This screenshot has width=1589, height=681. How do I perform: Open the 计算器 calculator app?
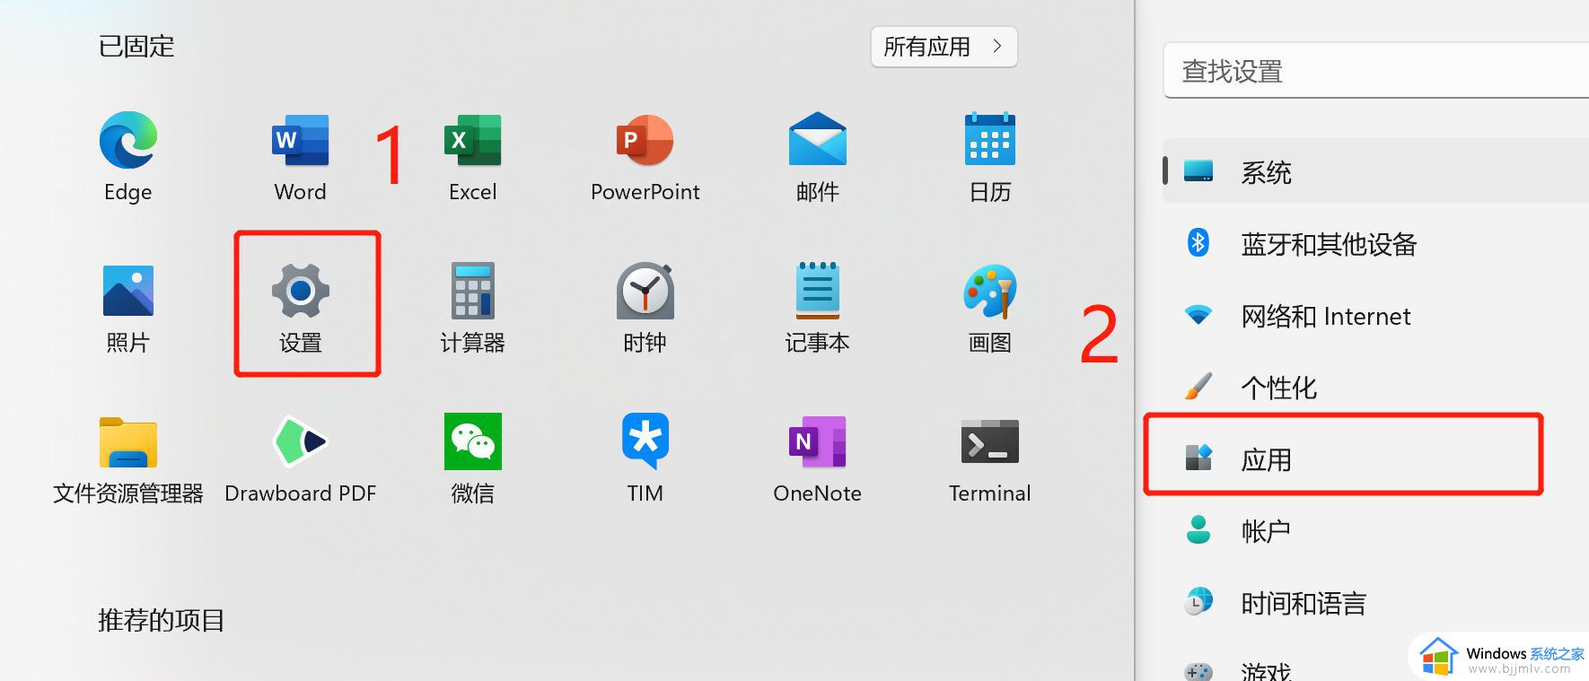472,291
